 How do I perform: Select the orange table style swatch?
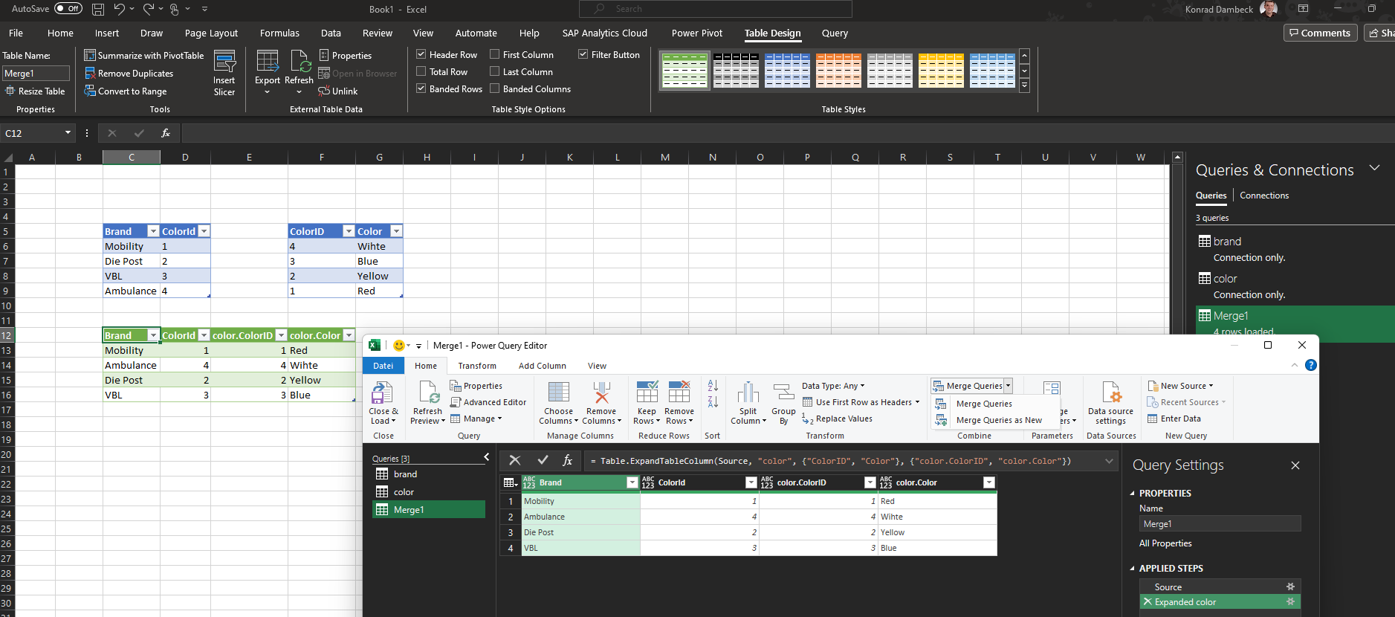[838, 71]
